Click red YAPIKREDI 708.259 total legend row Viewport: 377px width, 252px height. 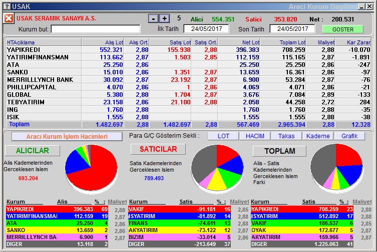[x=302, y=209]
